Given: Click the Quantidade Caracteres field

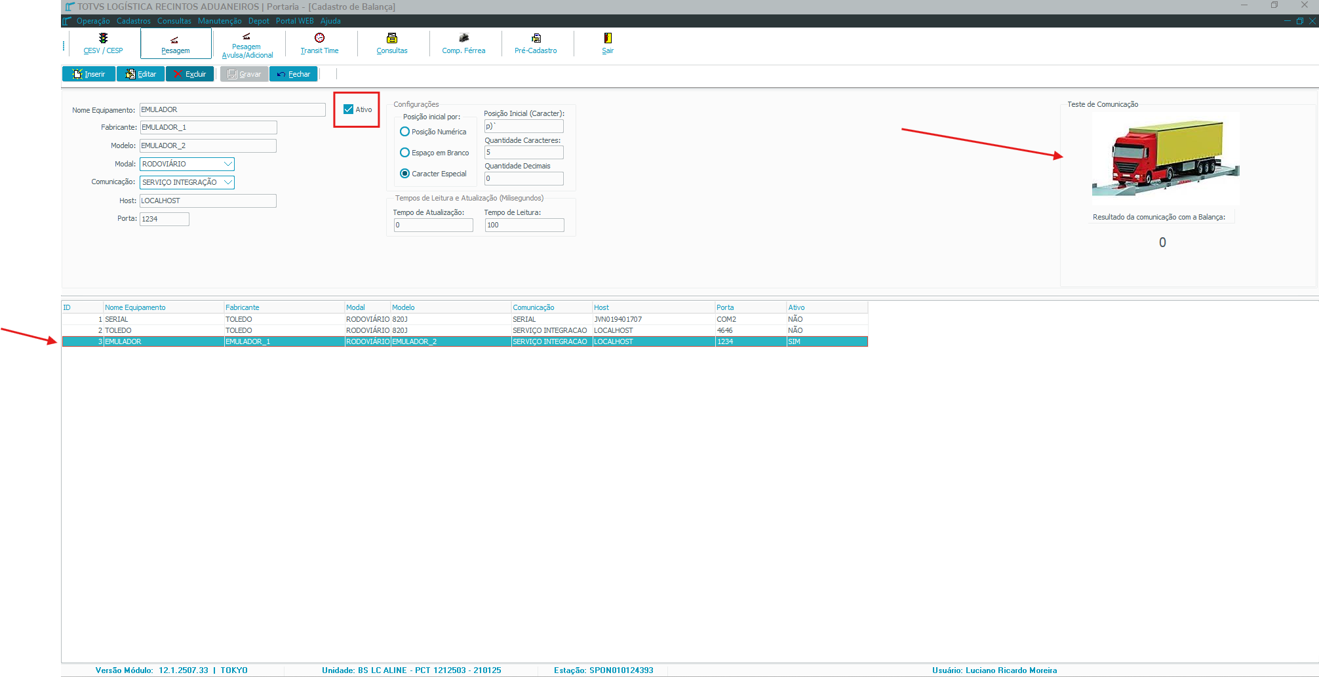Looking at the screenshot, I should click(x=524, y=152).
